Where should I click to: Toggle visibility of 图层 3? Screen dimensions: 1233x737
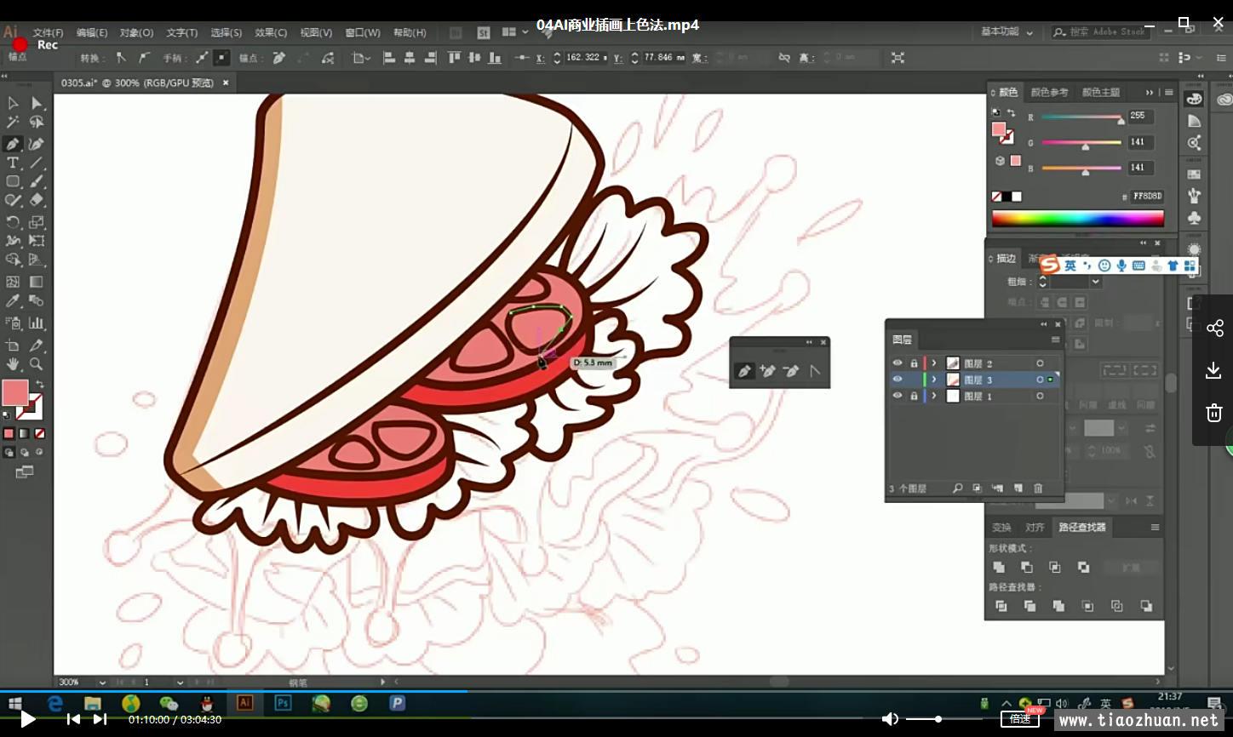(x=898, y=380)
